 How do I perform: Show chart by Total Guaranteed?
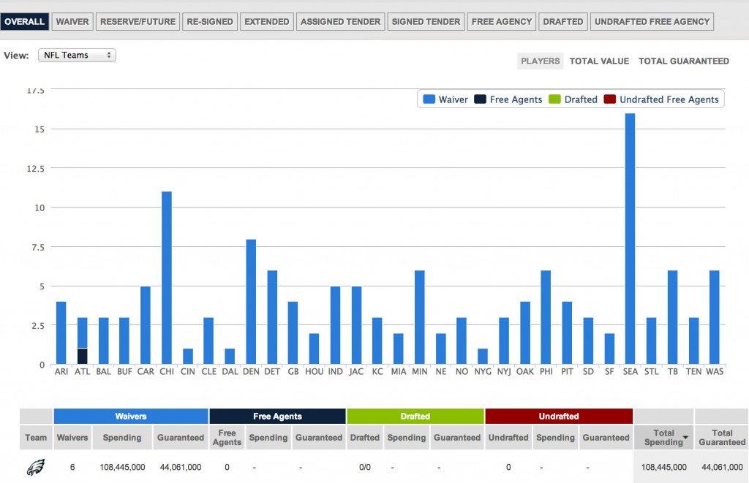tap(683, 61)
